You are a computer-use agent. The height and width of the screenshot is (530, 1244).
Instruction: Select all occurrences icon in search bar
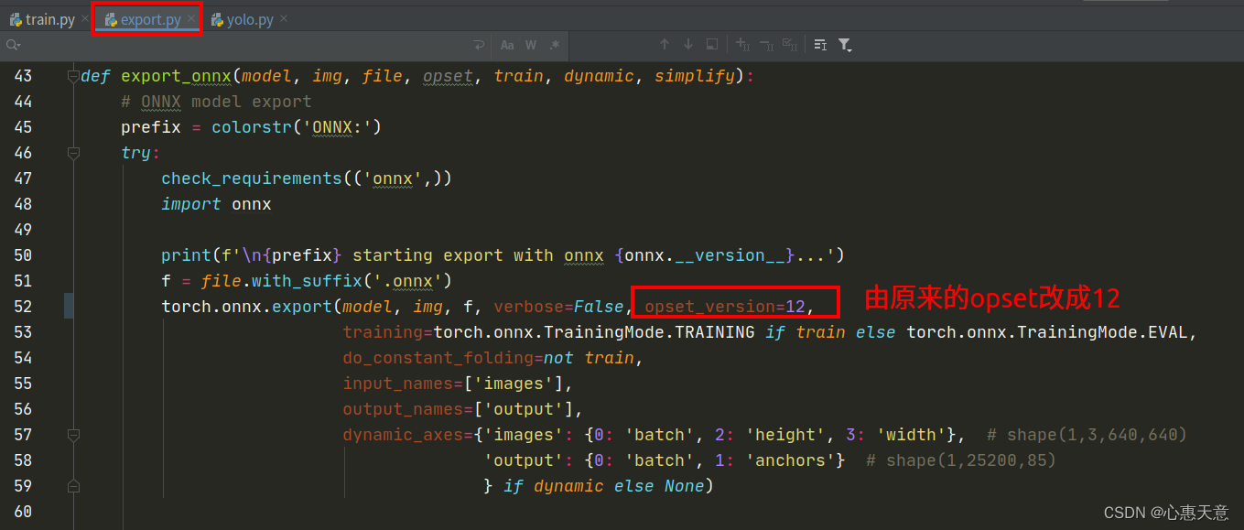[x=790, y=44]
